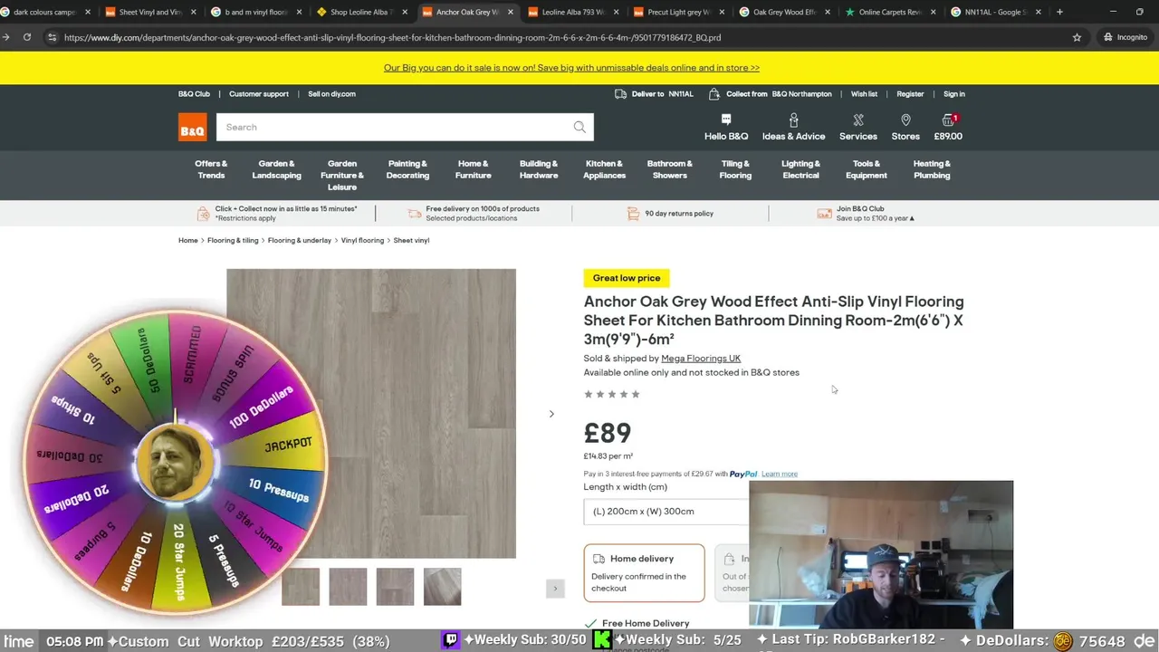Image resolution: width=1159 pixels, height=652 pixels.
Task: Switch to Online Carpets Reviews tab
Action: tap(889, 12)
